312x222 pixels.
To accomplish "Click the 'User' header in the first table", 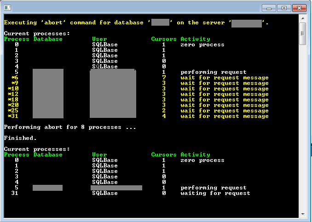I will 99,39.
